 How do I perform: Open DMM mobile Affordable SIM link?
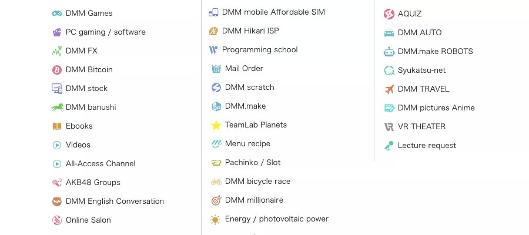[x=273, y=12]
